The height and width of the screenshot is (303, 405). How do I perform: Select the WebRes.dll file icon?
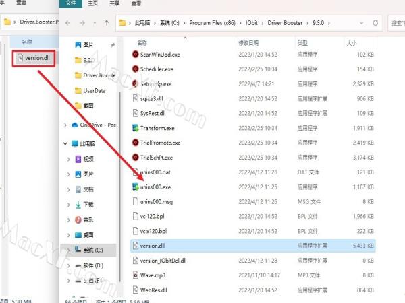136,290
